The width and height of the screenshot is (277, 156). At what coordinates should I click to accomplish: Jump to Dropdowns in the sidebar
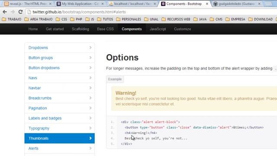click(60, 48)
